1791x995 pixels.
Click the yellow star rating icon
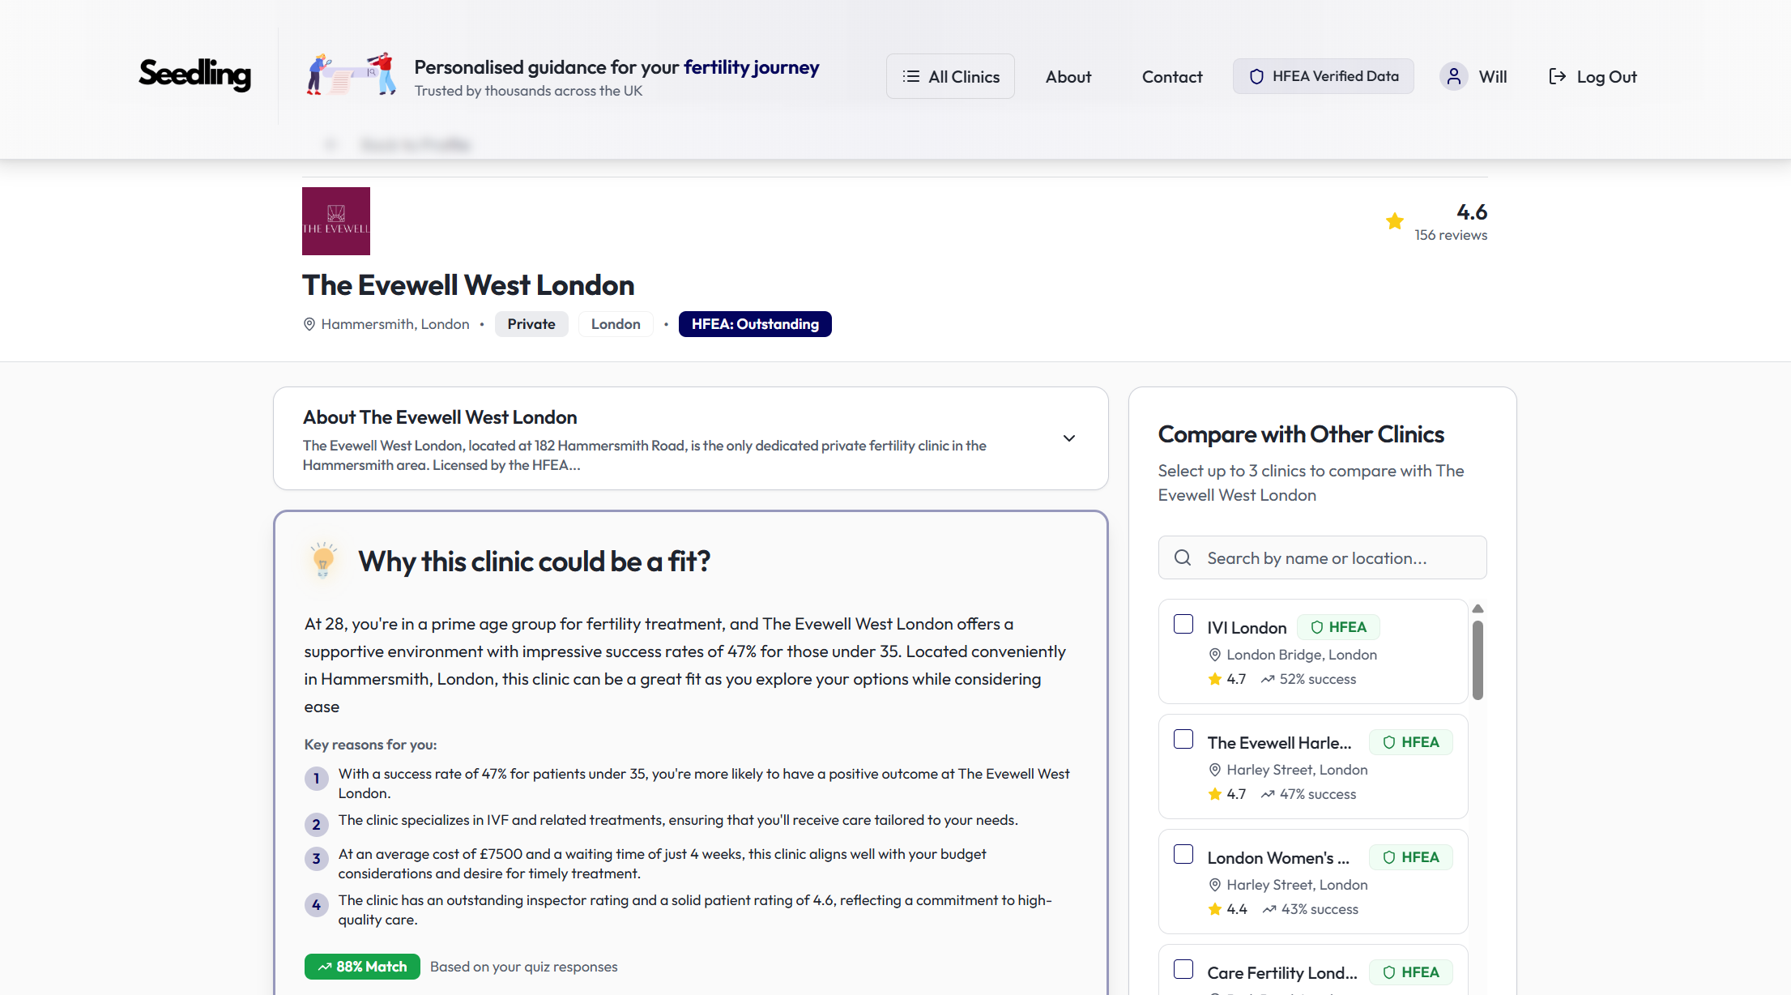pos(1394,221)
